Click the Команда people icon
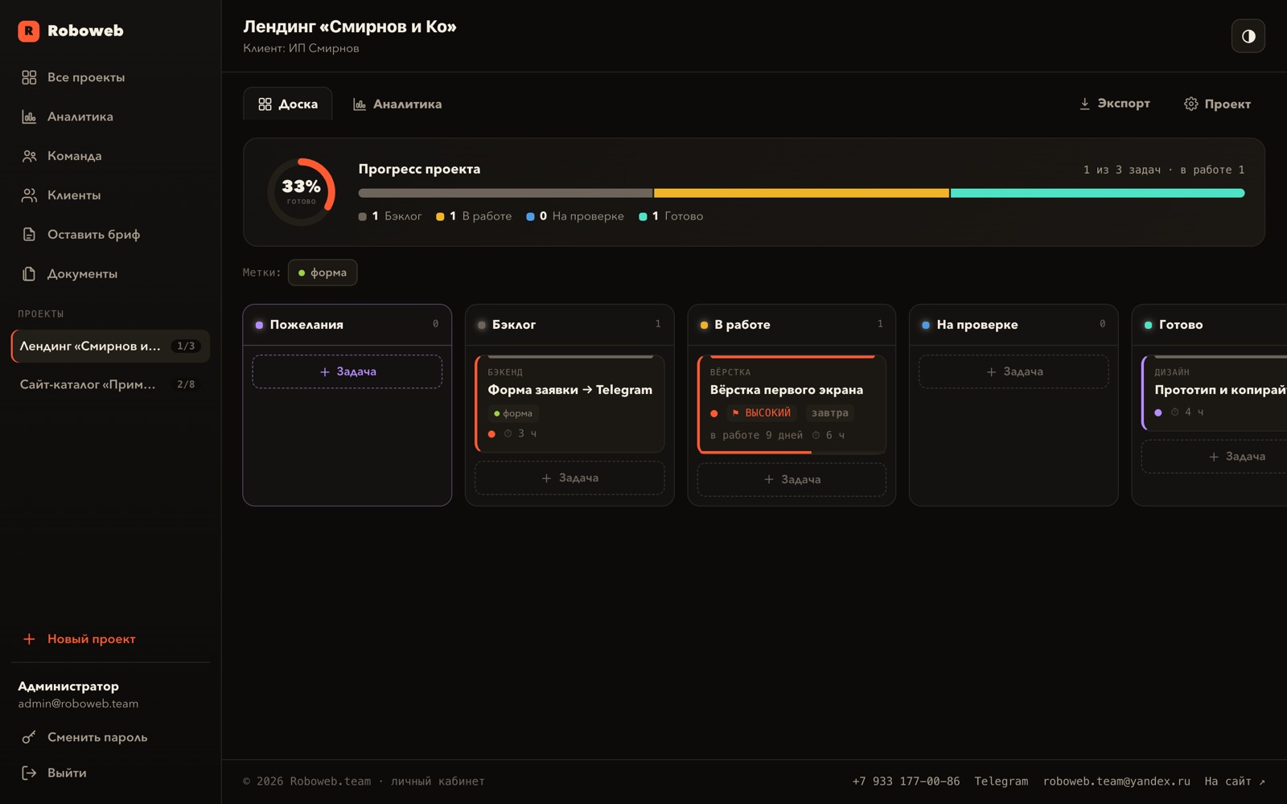This screenshot has width=1287, height=804. 29,156
